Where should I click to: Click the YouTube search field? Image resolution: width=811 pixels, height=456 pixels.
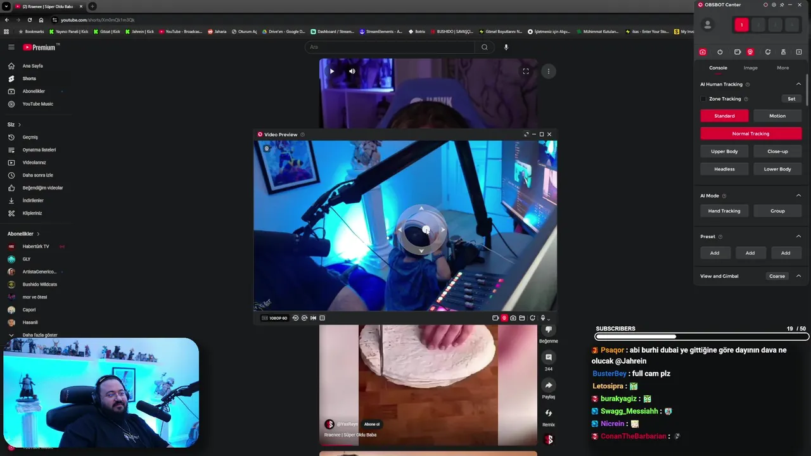(x=390, y=47)
